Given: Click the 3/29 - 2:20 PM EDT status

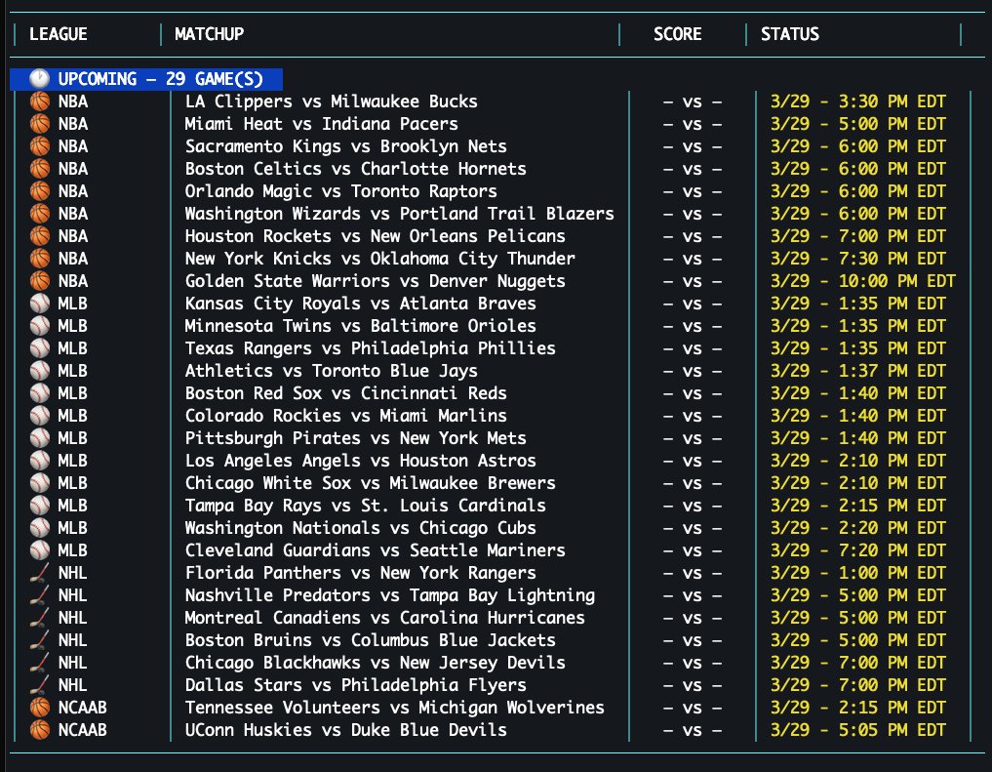Looking at the screenshot, I should pyautogui.click(x=857, y=528).
